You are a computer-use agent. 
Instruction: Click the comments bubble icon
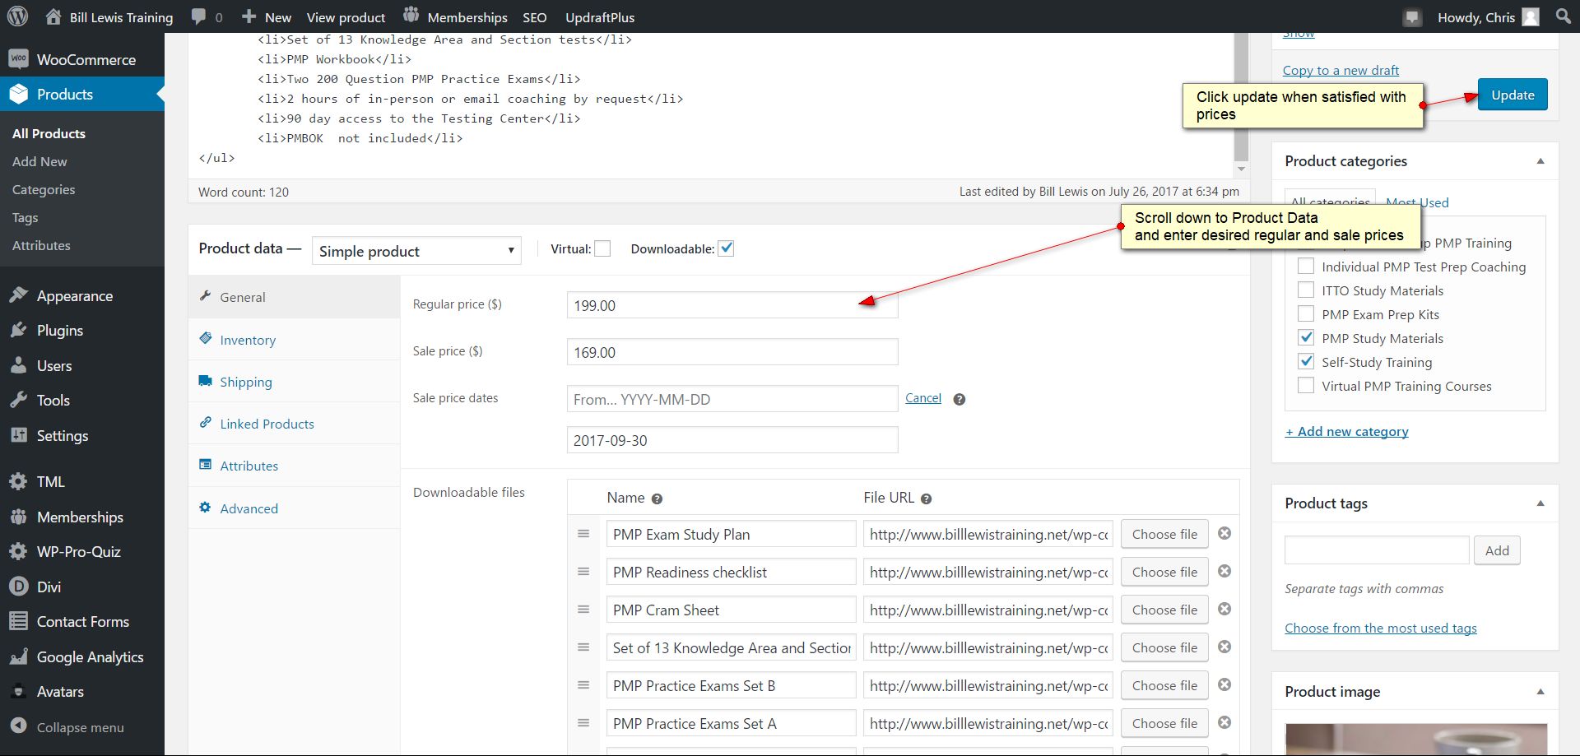(199, 16)
